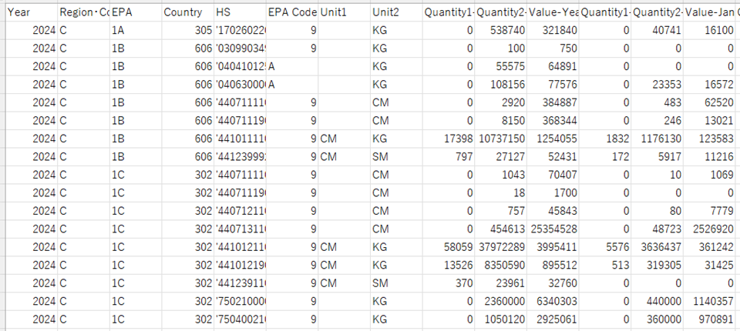Select the cell showing 25354528
This screenshot has width=740, height=331.
pos(553,228)
